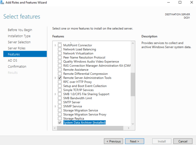Tick the Storage Replica checkbox

point(59,119)
